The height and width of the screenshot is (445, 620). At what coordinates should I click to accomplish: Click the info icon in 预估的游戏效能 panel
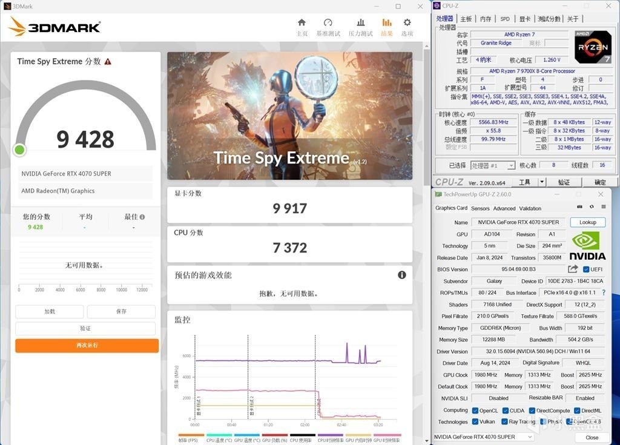tap(402, 275)
